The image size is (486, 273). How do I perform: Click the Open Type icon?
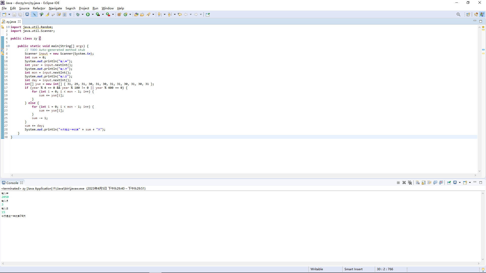(x=136, y=14)
